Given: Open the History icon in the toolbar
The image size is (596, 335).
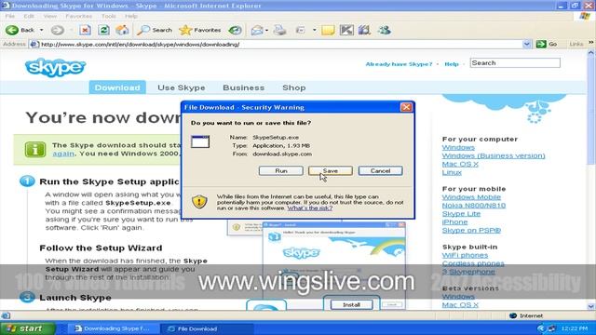Looking at the screenshot, I should (236, 30).
